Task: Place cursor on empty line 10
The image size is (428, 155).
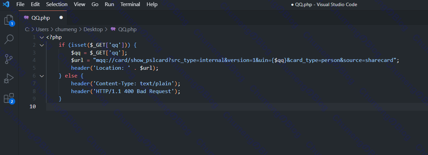Action: pos(237,107)
